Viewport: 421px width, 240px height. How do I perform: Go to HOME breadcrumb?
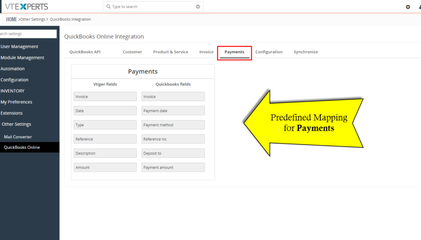coord(11,19)
